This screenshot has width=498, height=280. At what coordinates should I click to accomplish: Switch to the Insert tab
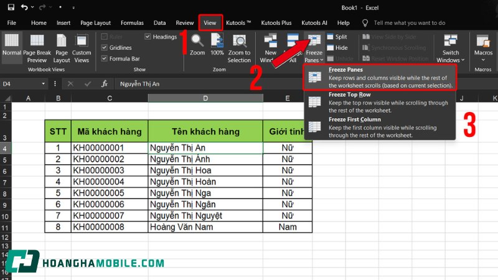click(x=63, y=23)
